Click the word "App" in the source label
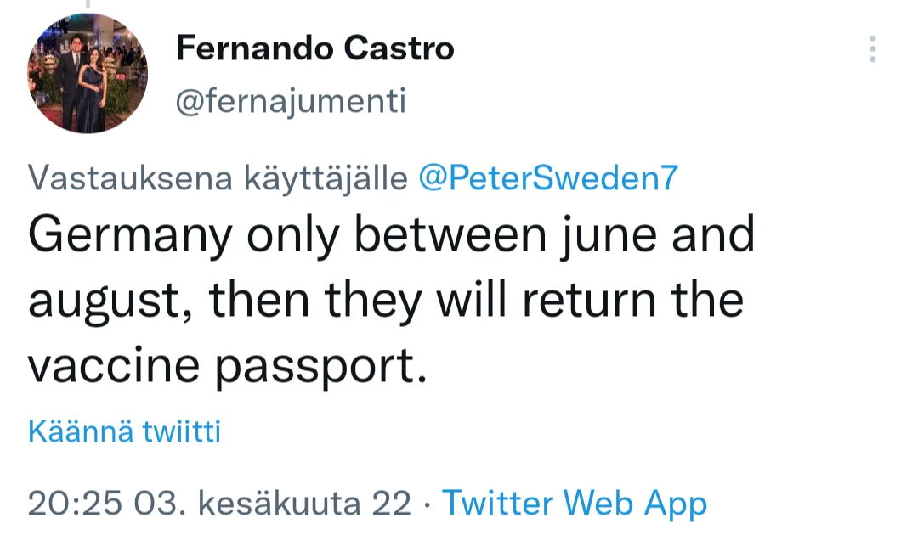918x535 pixels. 676,503
